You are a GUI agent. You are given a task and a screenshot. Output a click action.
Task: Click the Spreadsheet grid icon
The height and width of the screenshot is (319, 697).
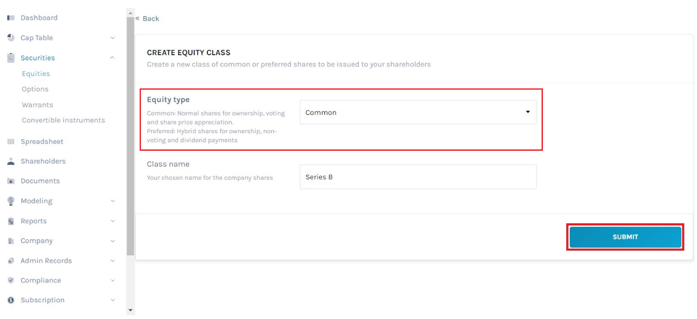[x=11, y=142]
